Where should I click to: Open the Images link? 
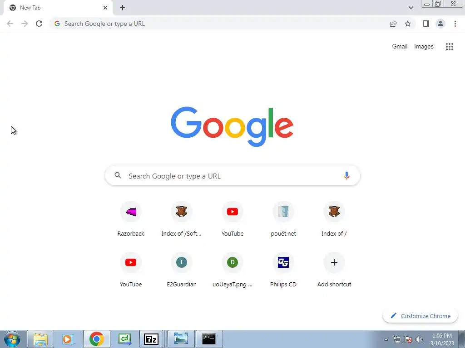[424, 47]
